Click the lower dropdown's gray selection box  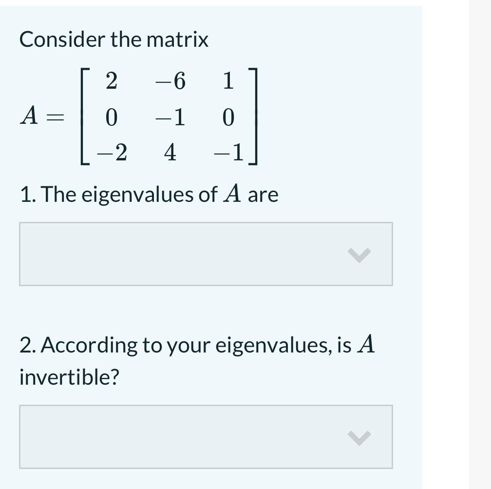[205, 437]
